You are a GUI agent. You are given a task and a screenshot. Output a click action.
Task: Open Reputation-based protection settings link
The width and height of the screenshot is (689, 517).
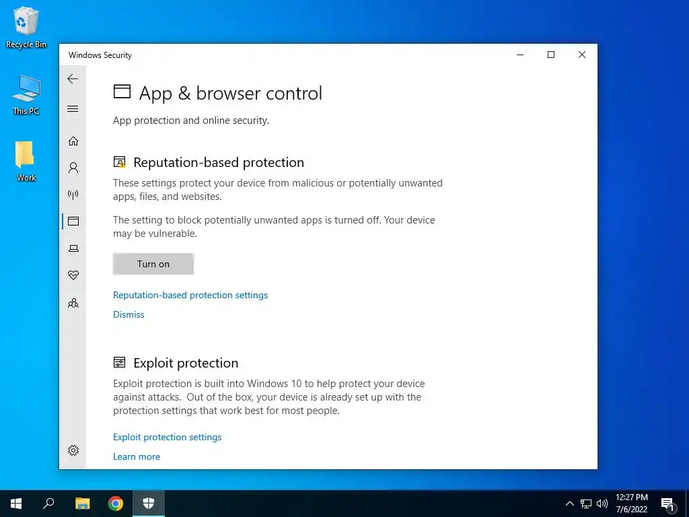190,295
